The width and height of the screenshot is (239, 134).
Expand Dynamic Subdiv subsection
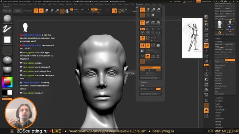[220, 65]
